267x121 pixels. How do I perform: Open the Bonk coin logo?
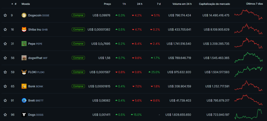point(24,86)
